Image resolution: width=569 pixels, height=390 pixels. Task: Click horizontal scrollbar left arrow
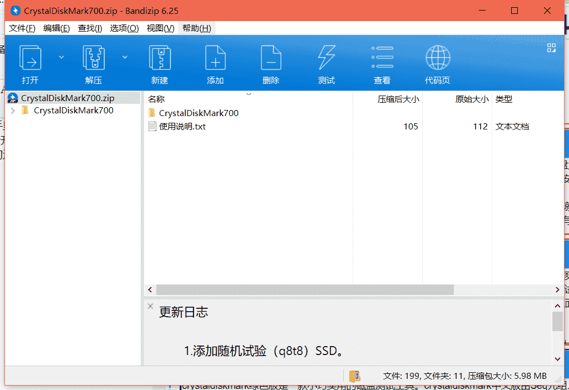150,289
